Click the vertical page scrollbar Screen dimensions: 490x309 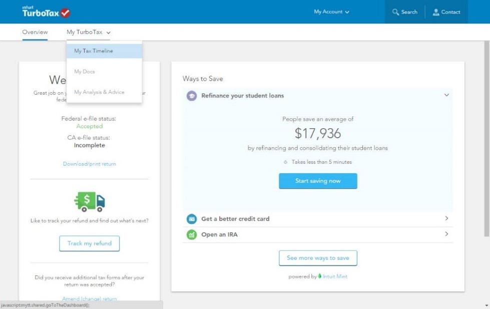tap(486, 139)
